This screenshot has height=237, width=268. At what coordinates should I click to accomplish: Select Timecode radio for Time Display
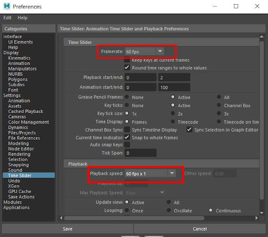pyautogui.click(x=173, y=121)
